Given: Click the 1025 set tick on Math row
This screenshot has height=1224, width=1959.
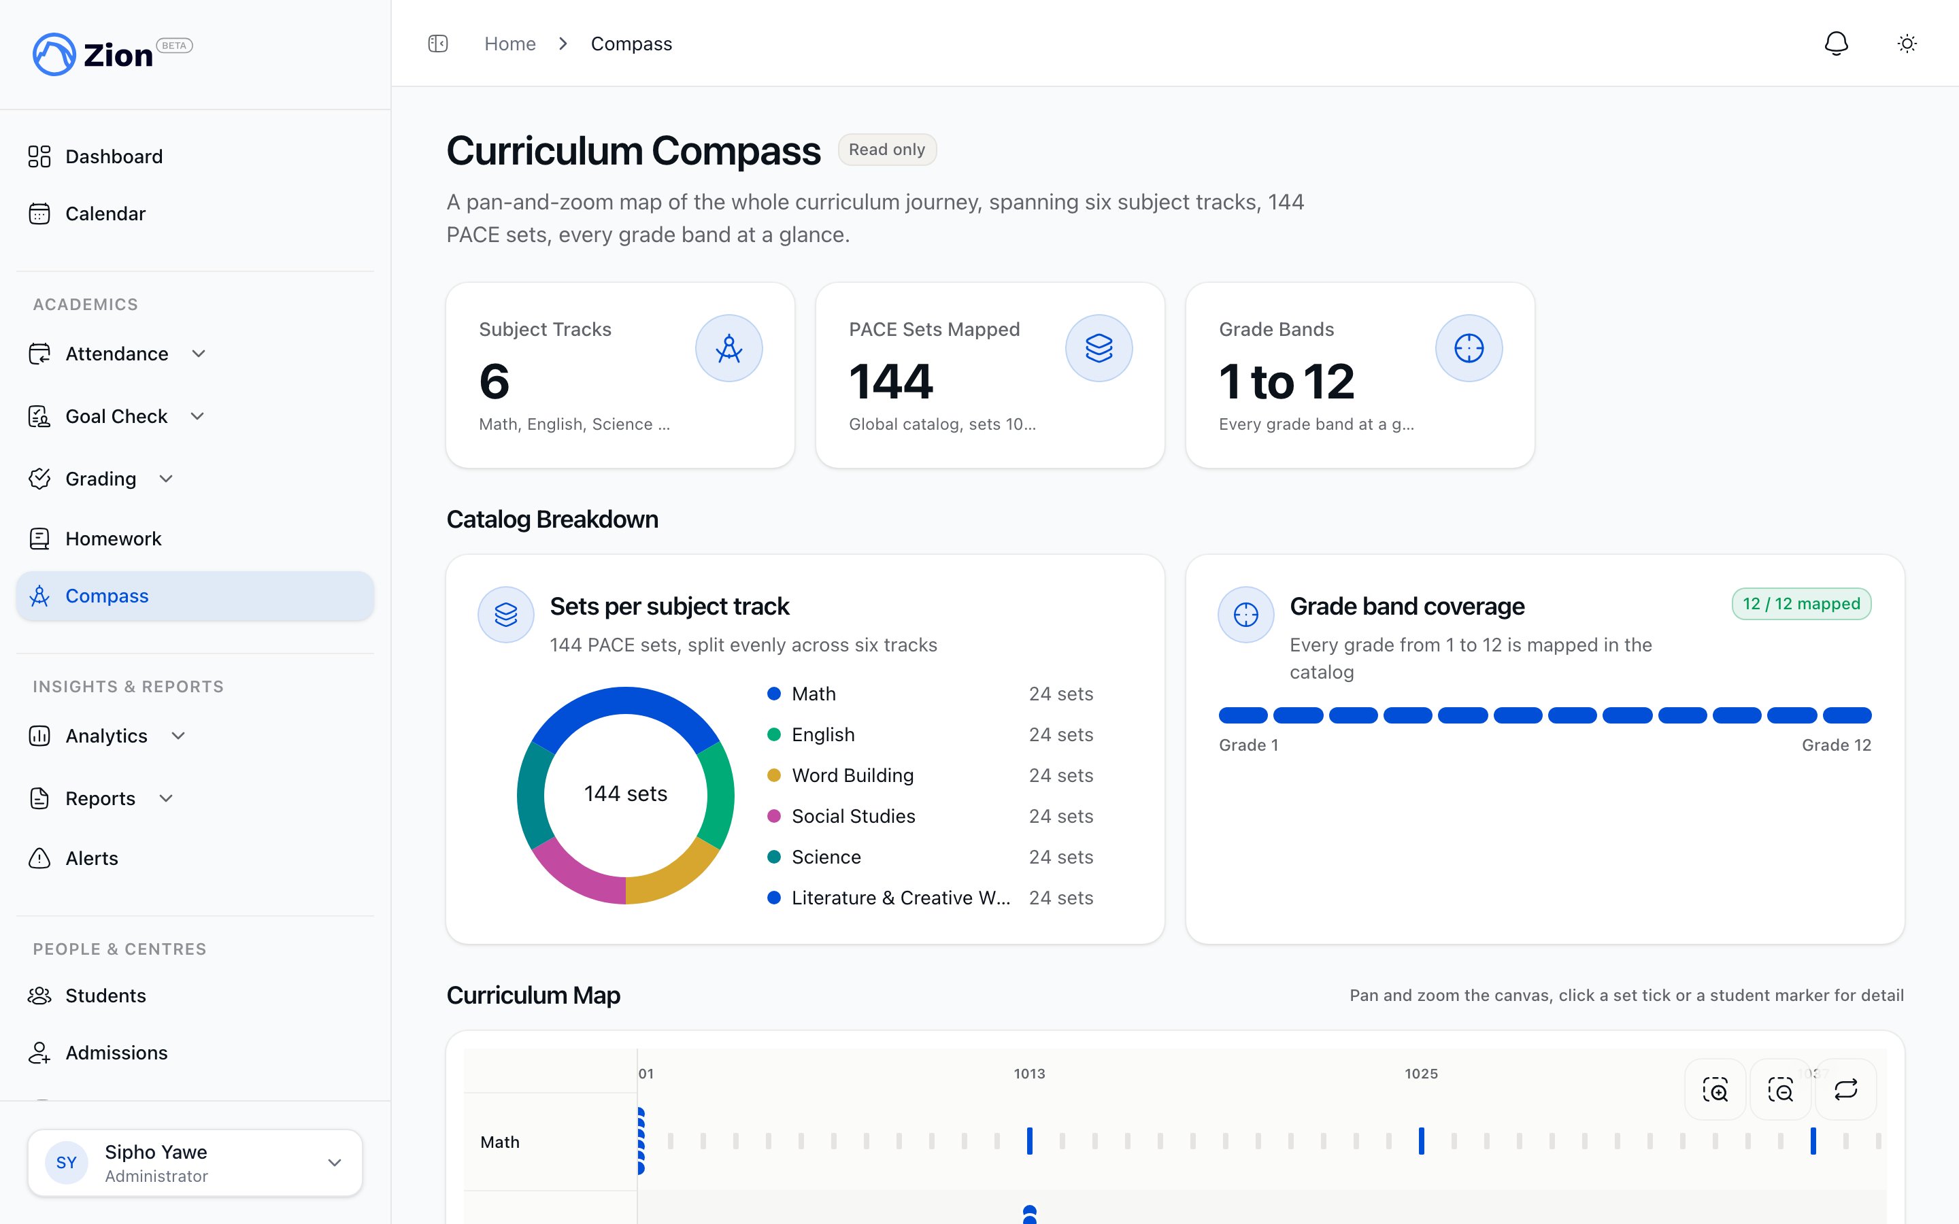Looking at the screenshot, I should [x=1422, y=1142].
